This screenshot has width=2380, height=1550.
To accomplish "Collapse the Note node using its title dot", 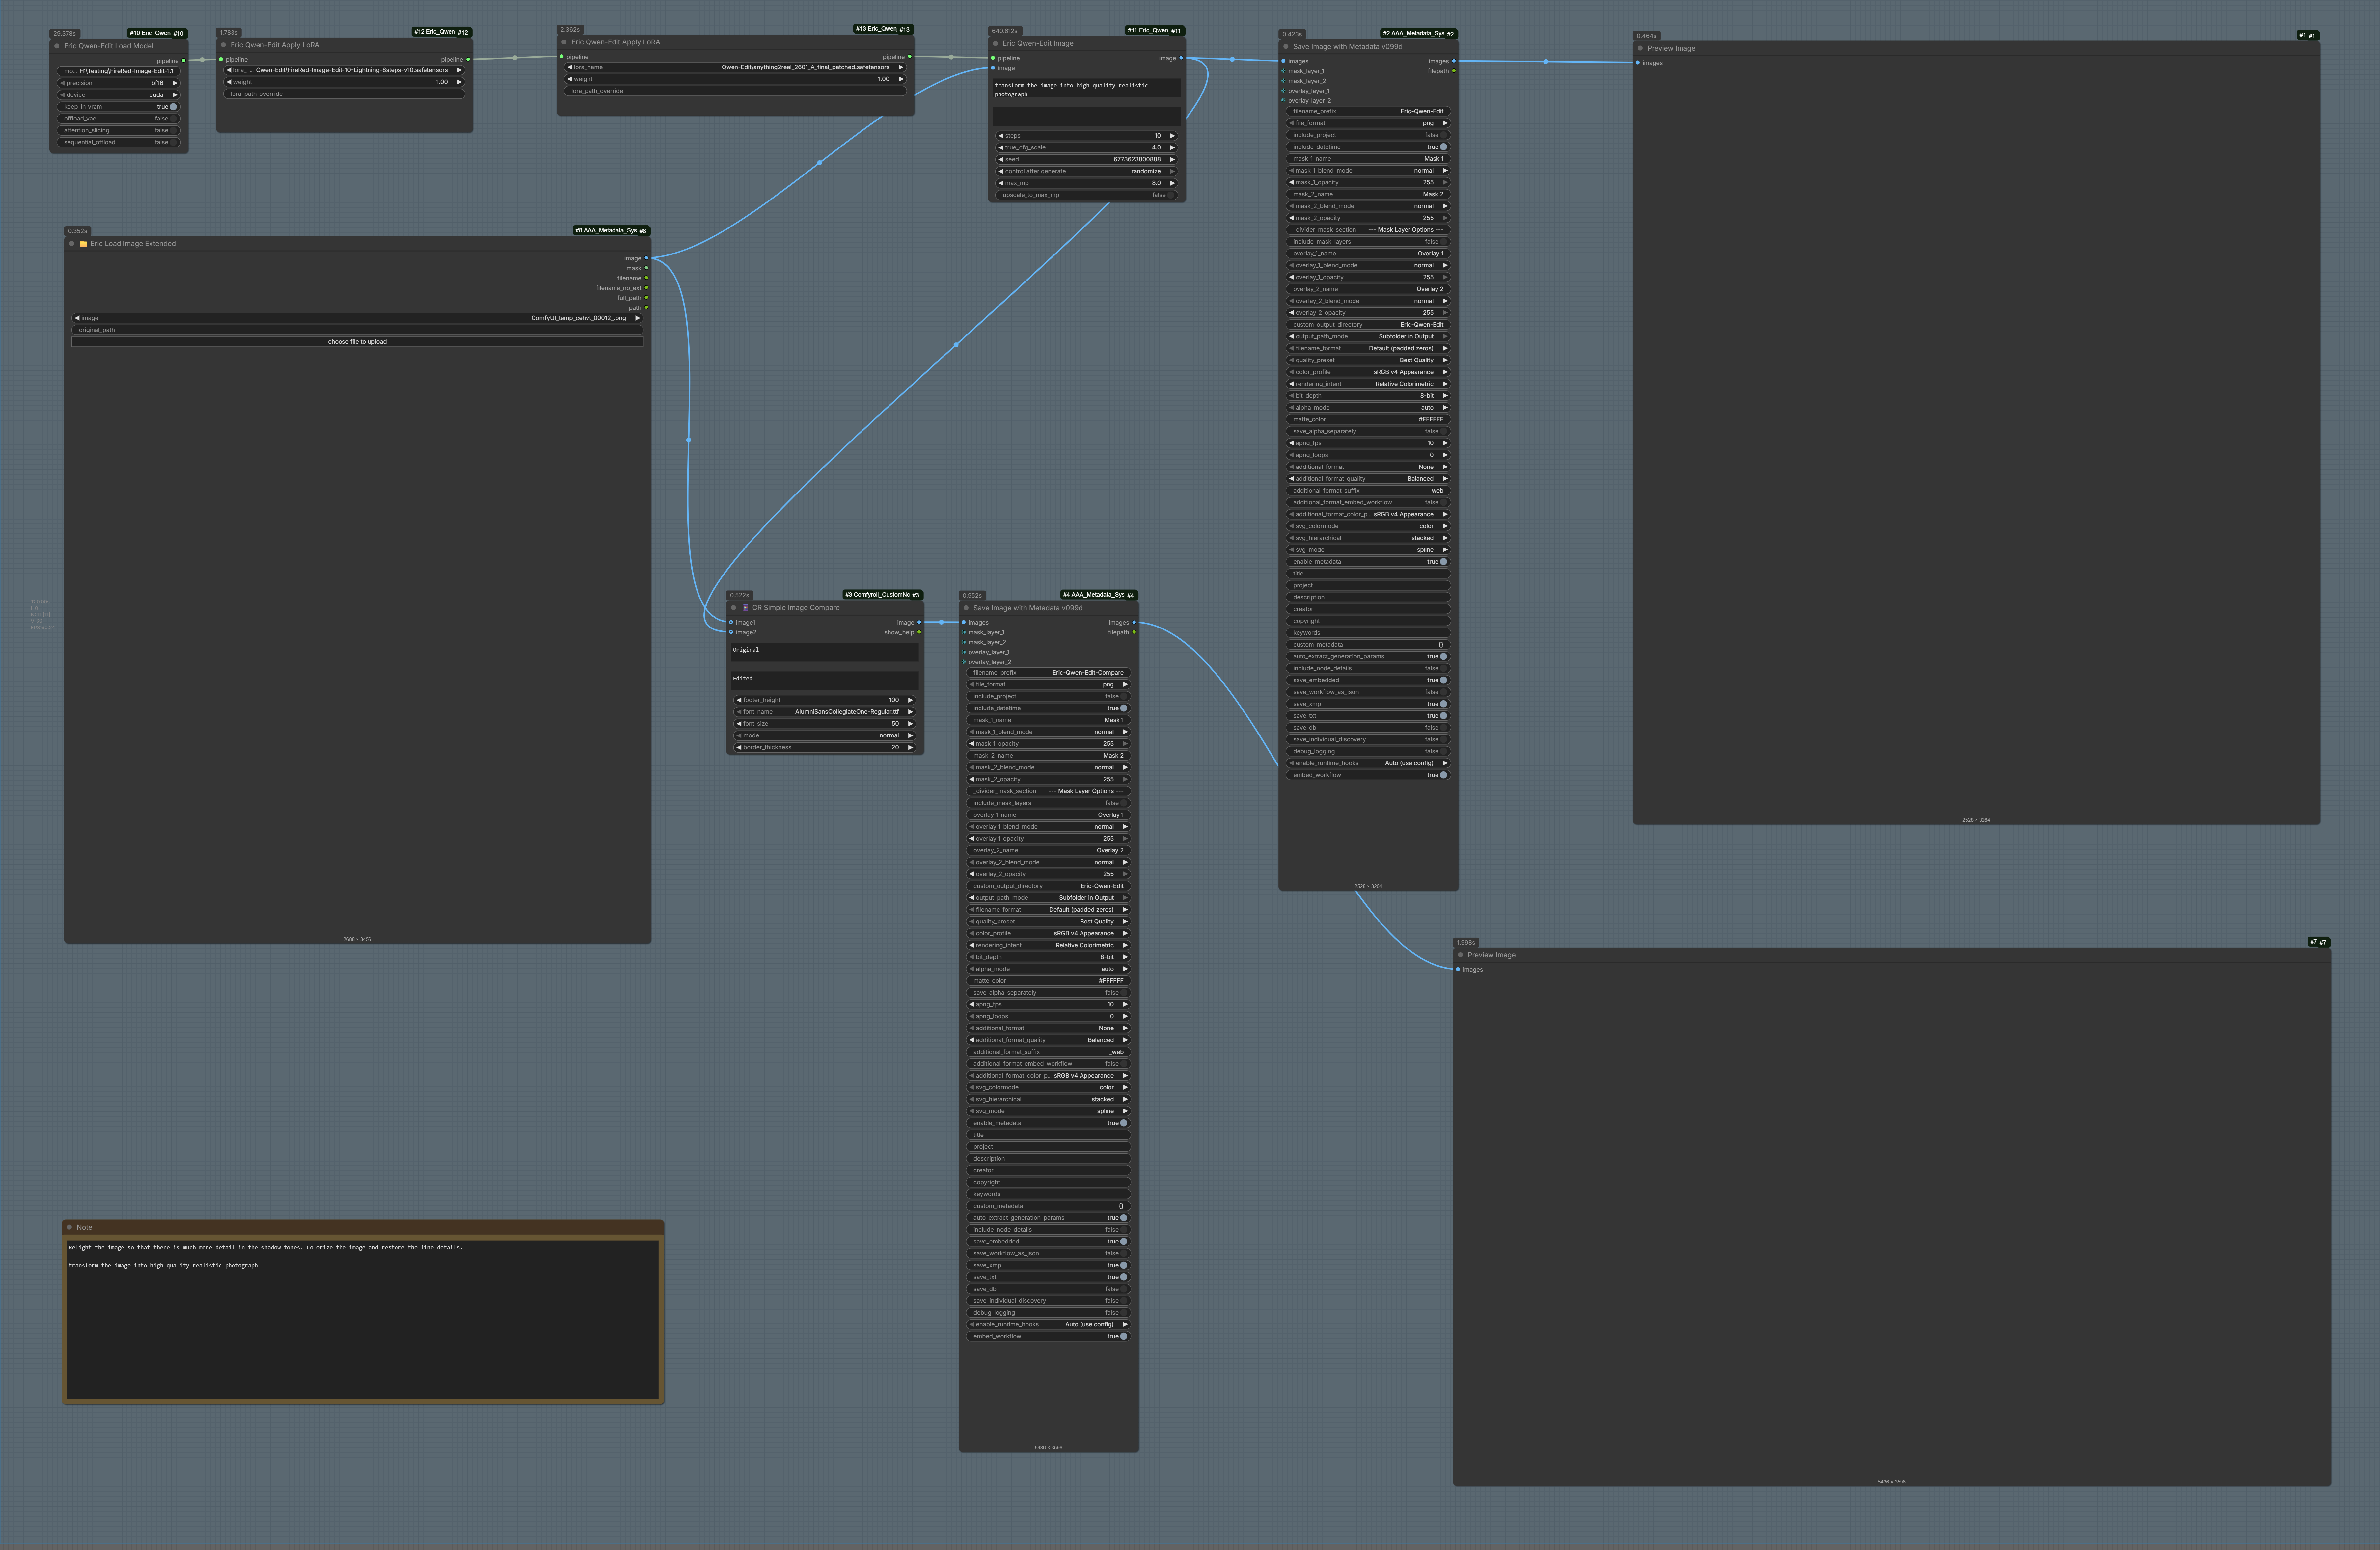I will pyautogui.click(x=69, y=1227).
